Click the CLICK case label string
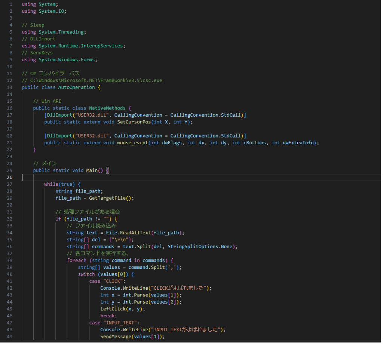The image size is (383, 360). [113, 281]
